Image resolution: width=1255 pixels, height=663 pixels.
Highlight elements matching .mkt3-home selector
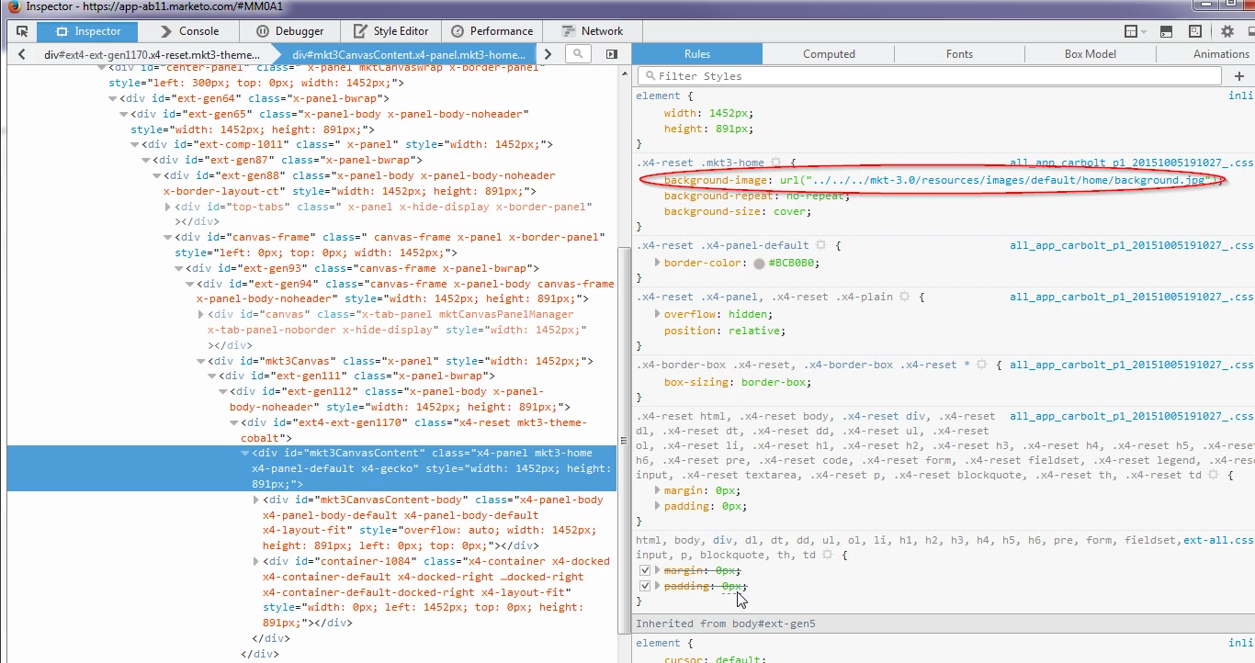[x=776, y=163]
